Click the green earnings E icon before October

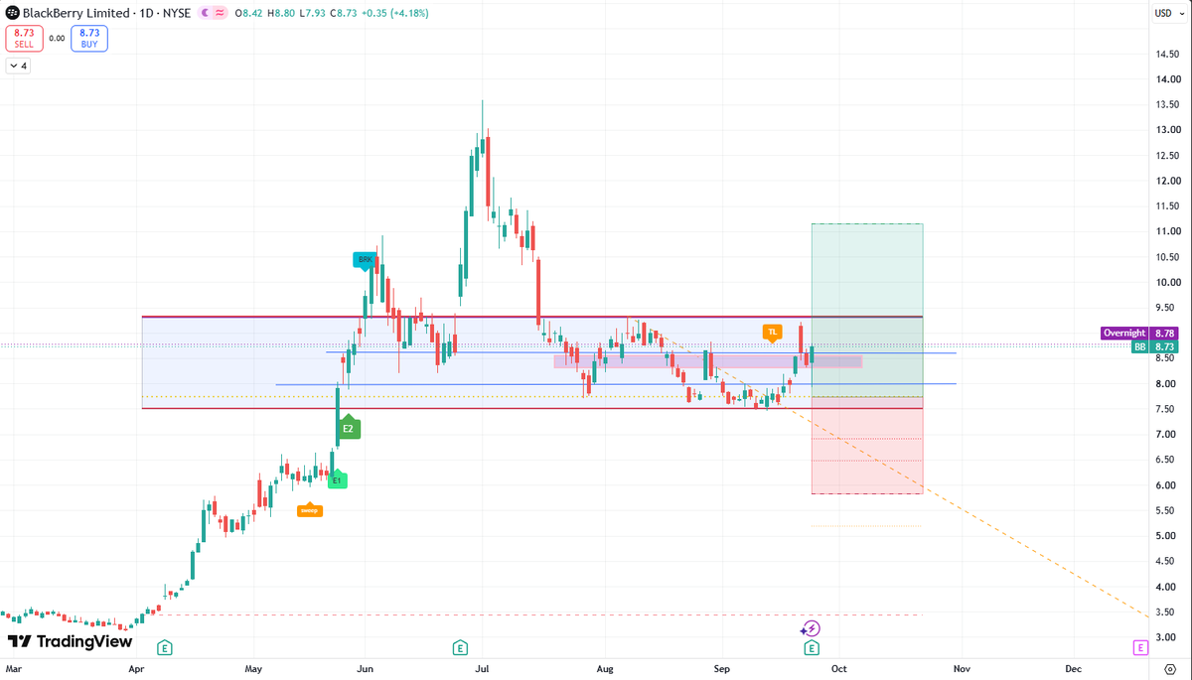pos(812,648)
